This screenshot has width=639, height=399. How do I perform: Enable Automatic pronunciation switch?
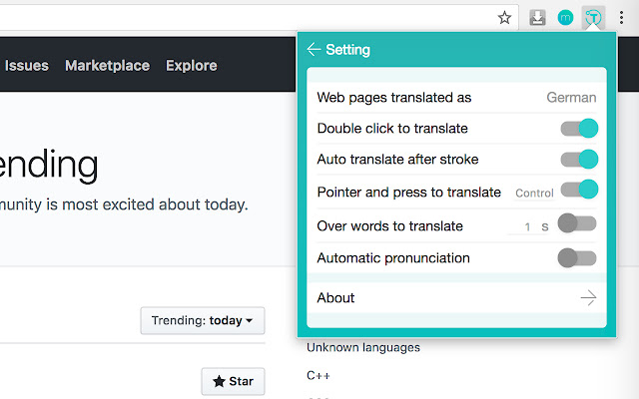577,258
